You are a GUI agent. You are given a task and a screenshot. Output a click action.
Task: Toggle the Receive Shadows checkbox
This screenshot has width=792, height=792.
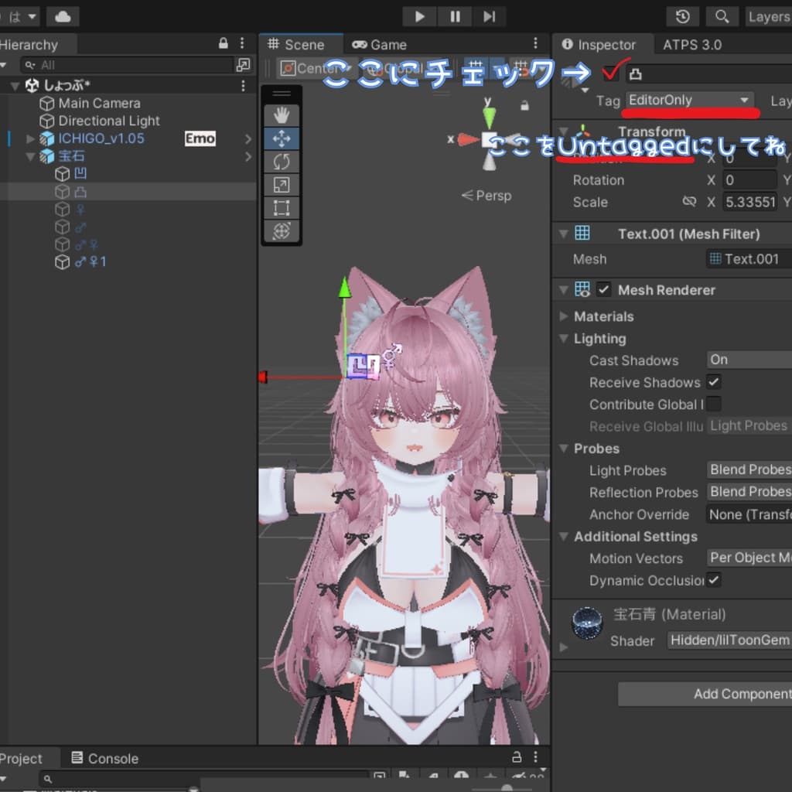[714, 382]
